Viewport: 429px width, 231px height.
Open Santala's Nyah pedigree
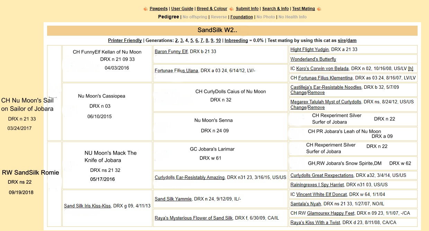[306, 204]
